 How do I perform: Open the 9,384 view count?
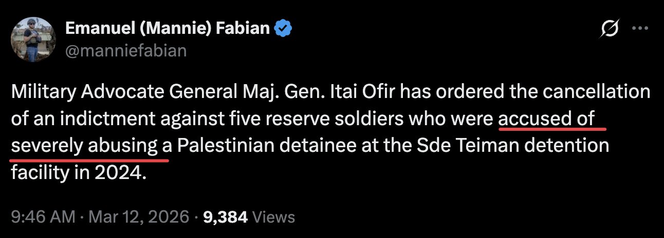click(x=226, y=217)
